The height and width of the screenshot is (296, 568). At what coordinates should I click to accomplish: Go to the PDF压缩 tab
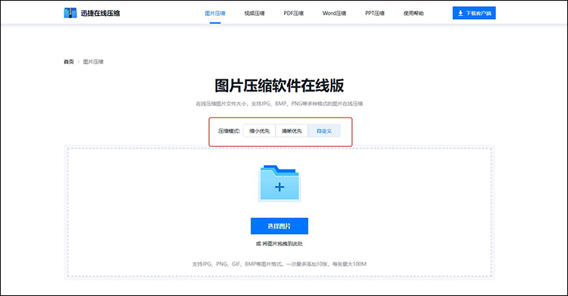293,14
